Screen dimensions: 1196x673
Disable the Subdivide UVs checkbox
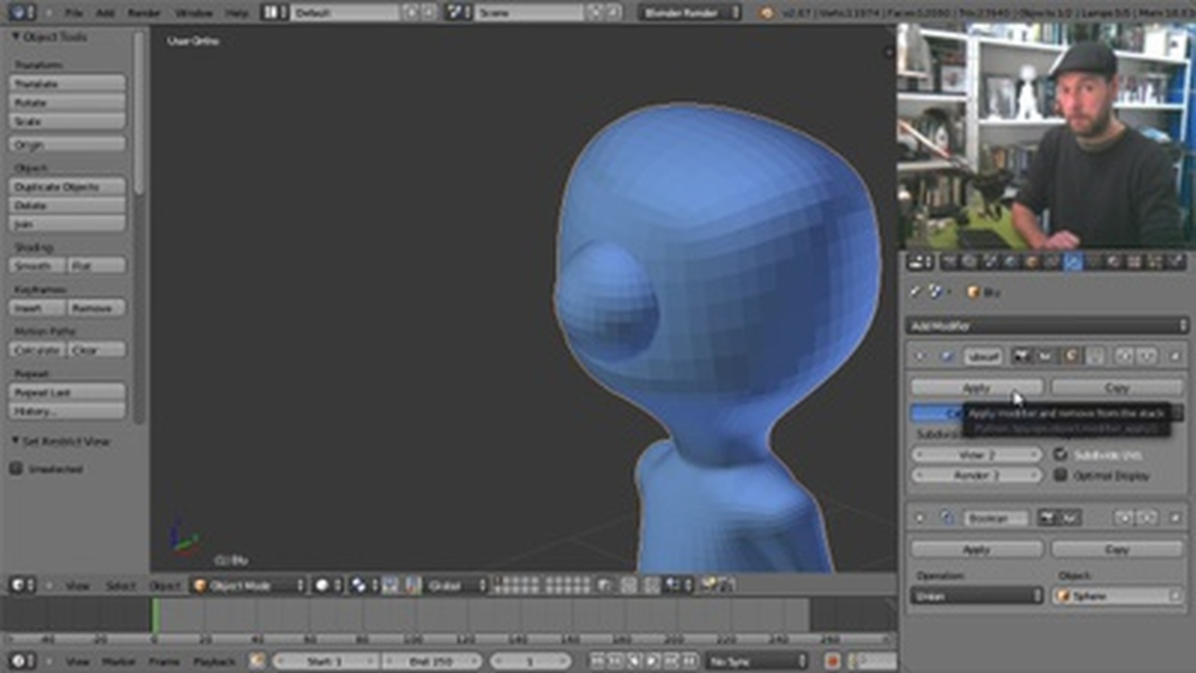click(1061, 455)
